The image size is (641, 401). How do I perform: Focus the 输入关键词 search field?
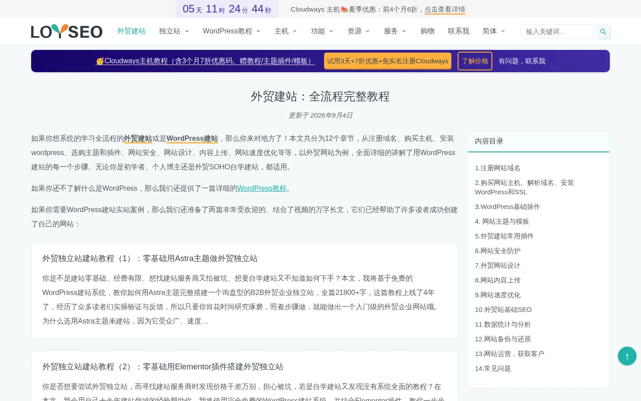tap(557, 32)
